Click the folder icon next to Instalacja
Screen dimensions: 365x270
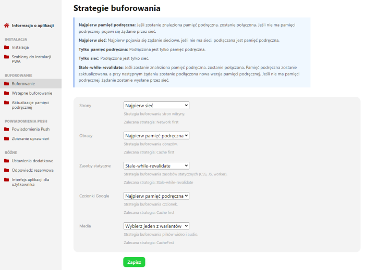[x=7, y=47]
